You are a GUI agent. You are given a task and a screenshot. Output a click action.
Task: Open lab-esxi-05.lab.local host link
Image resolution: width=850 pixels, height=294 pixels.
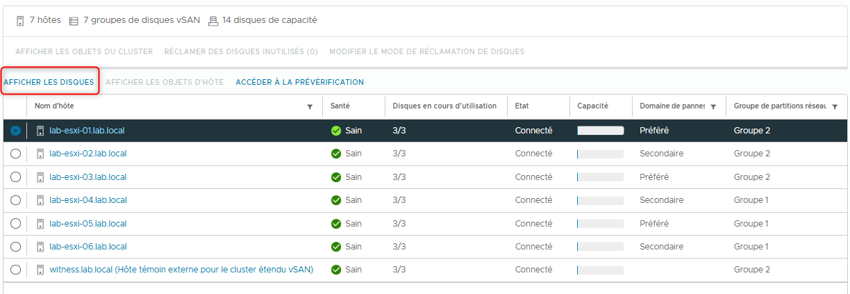tap(87, 224)
